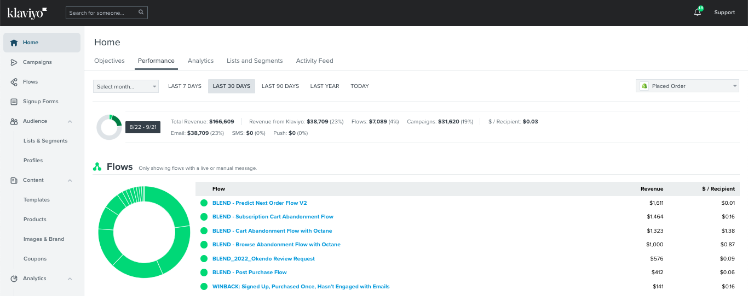Choose the Today time range
The image size is (748, 296).
(359, 86)
